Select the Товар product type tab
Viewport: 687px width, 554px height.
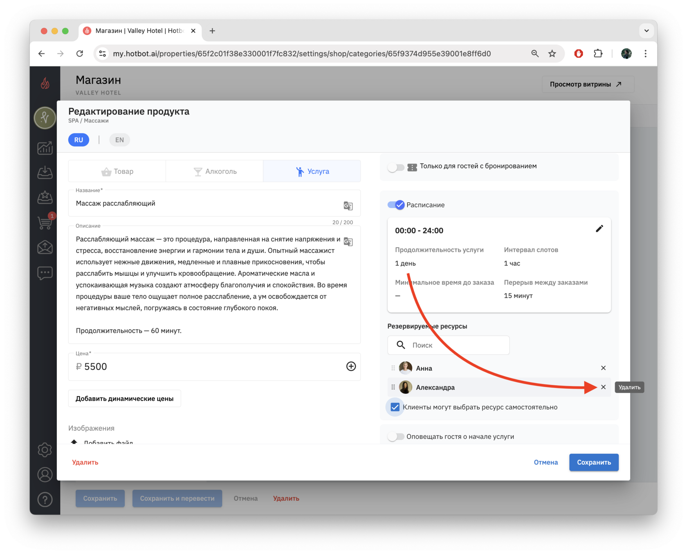coord(117,171)
